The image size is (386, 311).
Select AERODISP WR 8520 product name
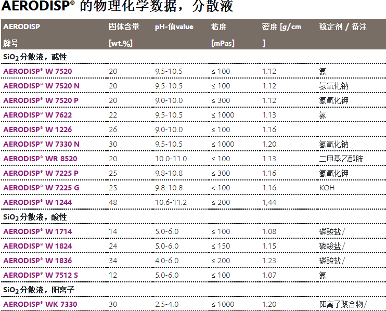[40, 159]
